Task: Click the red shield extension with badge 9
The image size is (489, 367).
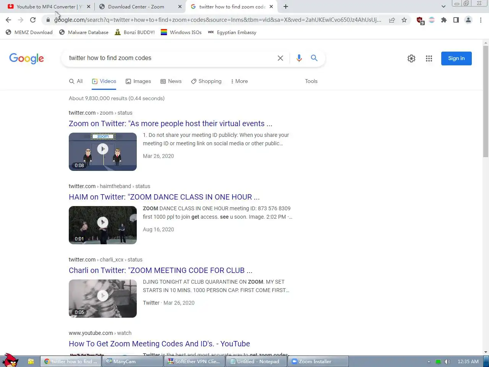Action: tap(420, 20)
